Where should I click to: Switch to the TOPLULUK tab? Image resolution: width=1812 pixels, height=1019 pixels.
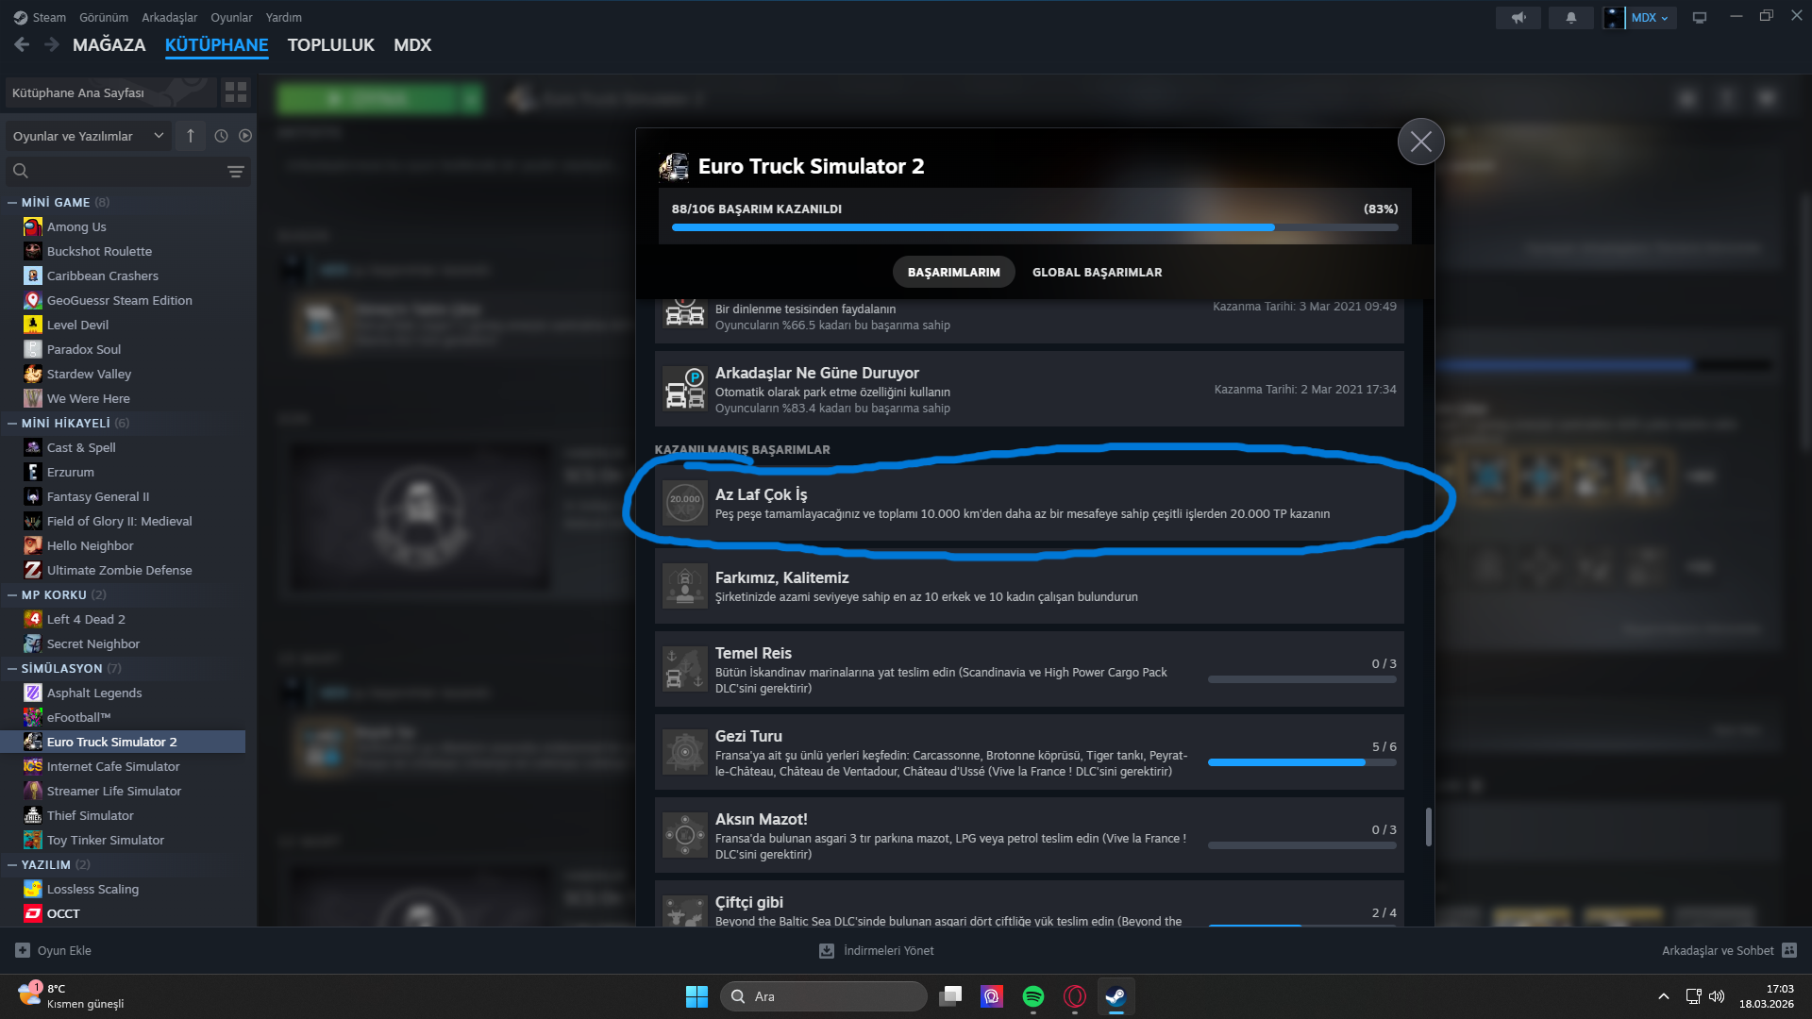coord(331,44)
